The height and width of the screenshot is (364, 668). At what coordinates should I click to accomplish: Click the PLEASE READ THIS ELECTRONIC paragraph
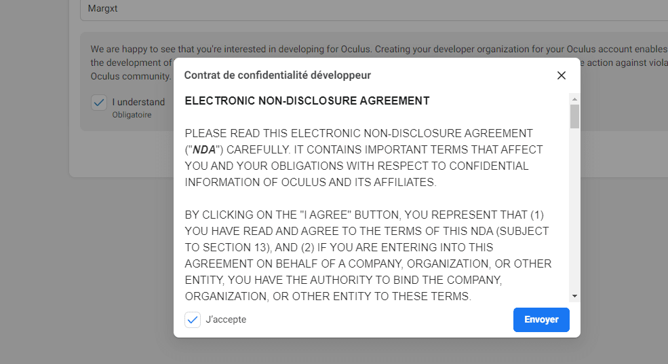click(364, 158)
